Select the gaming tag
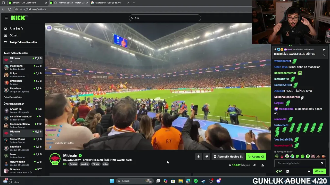This screenshot has height=185, width=330. (85, 164)
